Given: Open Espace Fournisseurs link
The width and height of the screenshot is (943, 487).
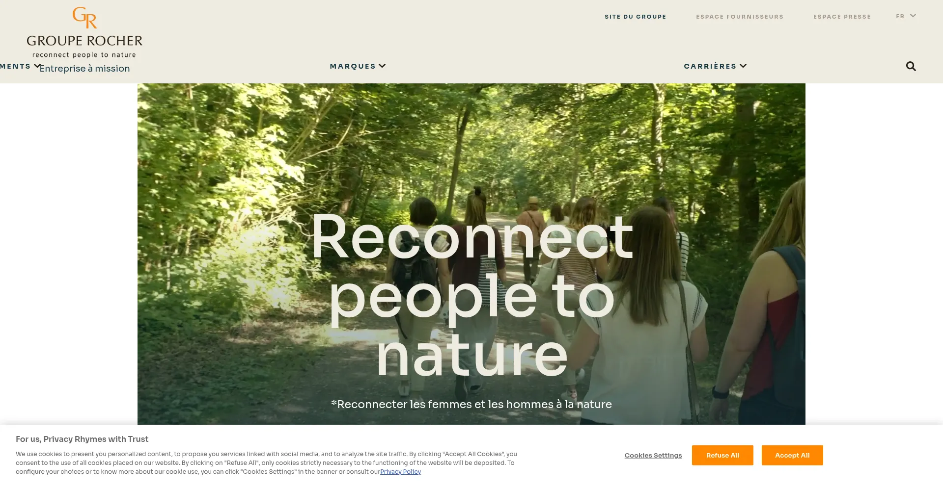Looking at the screenshot, I should click(740, 17).
